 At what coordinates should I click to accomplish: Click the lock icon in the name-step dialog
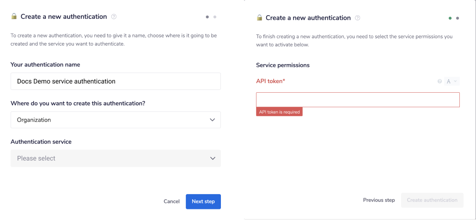coord(14,17)
